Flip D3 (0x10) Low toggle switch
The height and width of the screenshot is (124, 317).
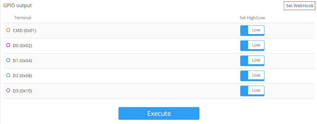coord(252,91)
